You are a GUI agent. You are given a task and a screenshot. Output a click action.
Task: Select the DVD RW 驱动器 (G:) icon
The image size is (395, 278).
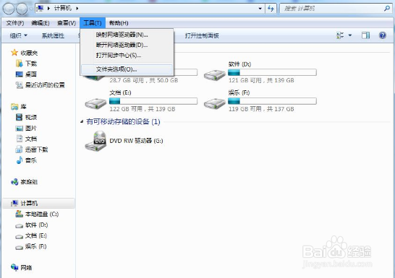95,141
